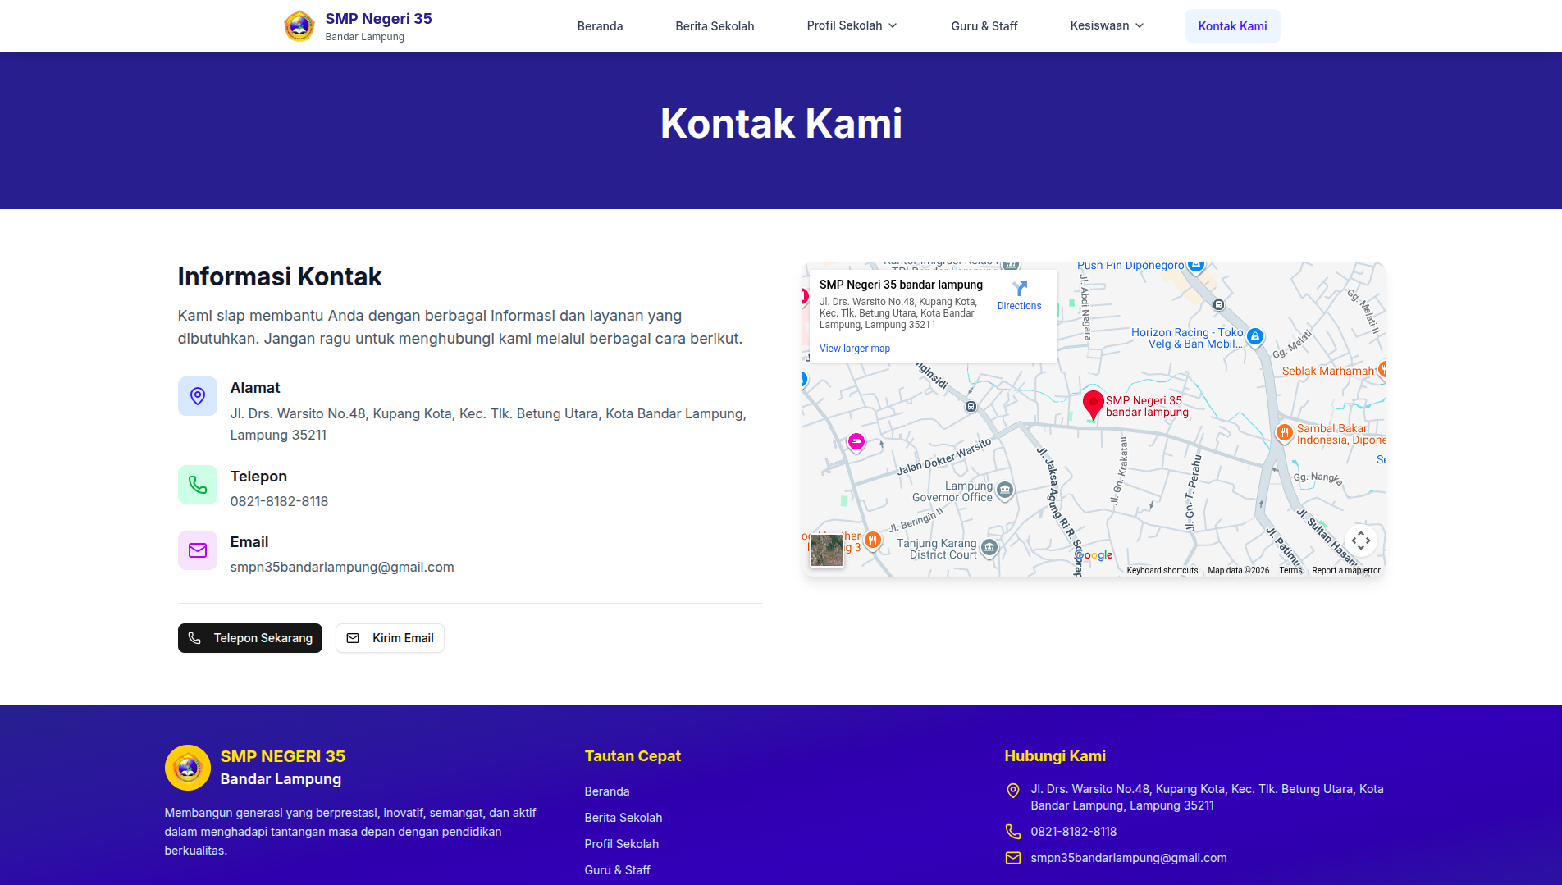Click the blue location pin icon beside Alamat
This screenshot has height=885, width=1562.
click(198, 396)
